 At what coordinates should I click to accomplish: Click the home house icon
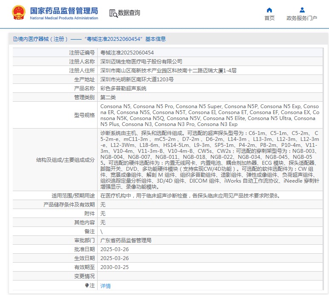pyautogui.click(x=269, y=10)
